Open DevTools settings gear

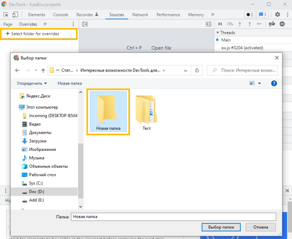point(278,15)
